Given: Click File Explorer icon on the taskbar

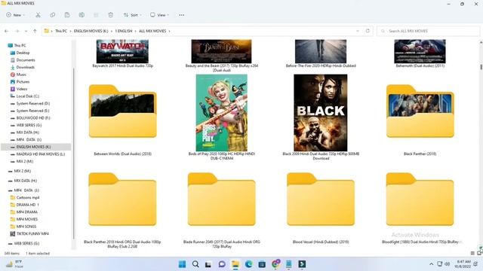Looking at the screenshot, I should (x=235, y=264).
